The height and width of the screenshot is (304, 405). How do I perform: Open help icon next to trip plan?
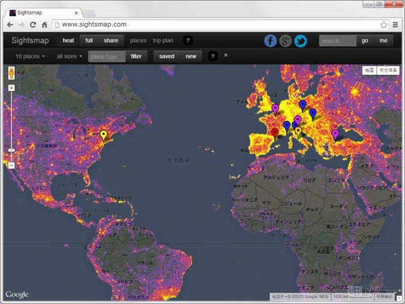click(x=188, y=41)
